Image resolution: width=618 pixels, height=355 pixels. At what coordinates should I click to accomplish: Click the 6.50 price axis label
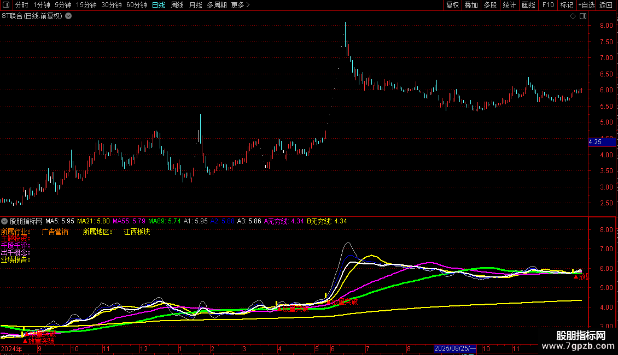pyautogui.click(x=606, y=74)
